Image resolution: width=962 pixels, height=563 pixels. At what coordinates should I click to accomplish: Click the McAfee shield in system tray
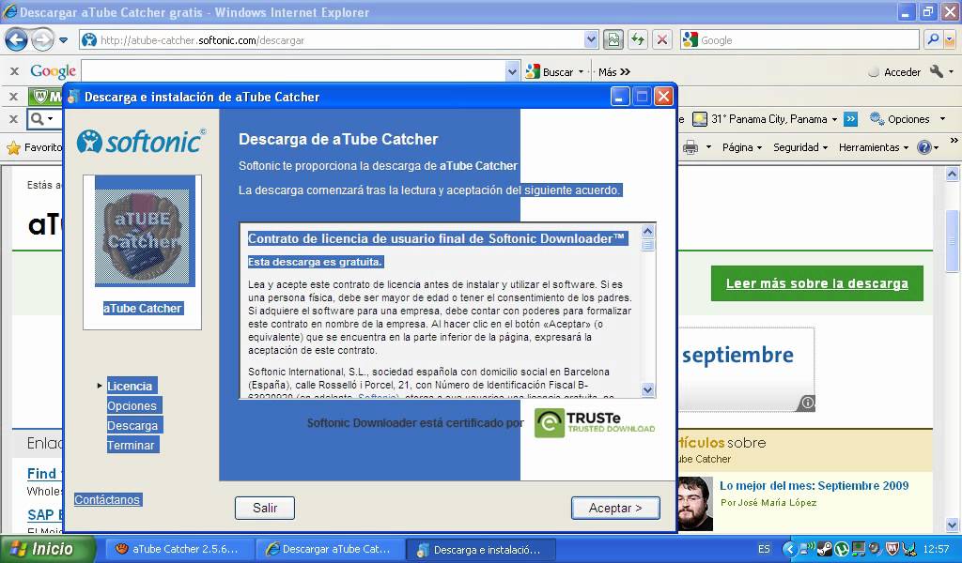[x=893, y=549]
